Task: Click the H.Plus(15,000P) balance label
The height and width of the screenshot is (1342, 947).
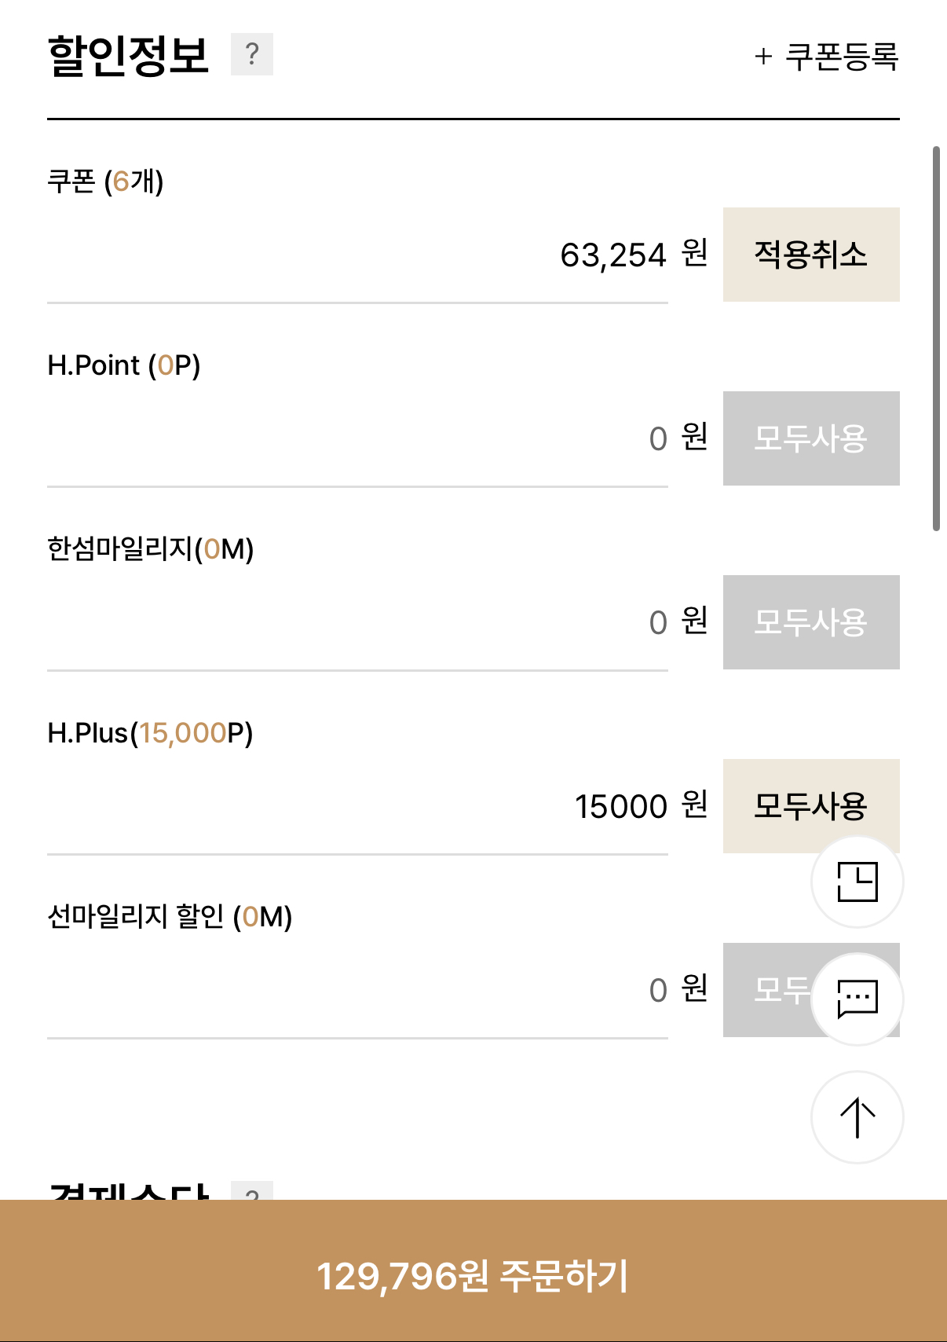Action: coord(150,733)
